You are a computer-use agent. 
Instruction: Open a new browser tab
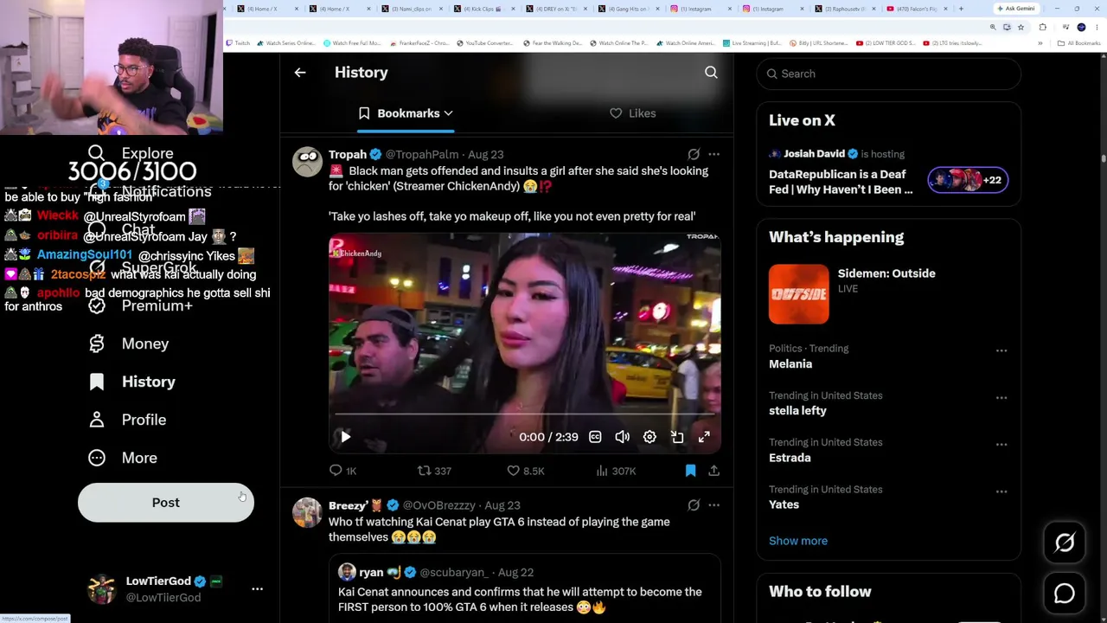pyautogui.click(x=961, y=9)
